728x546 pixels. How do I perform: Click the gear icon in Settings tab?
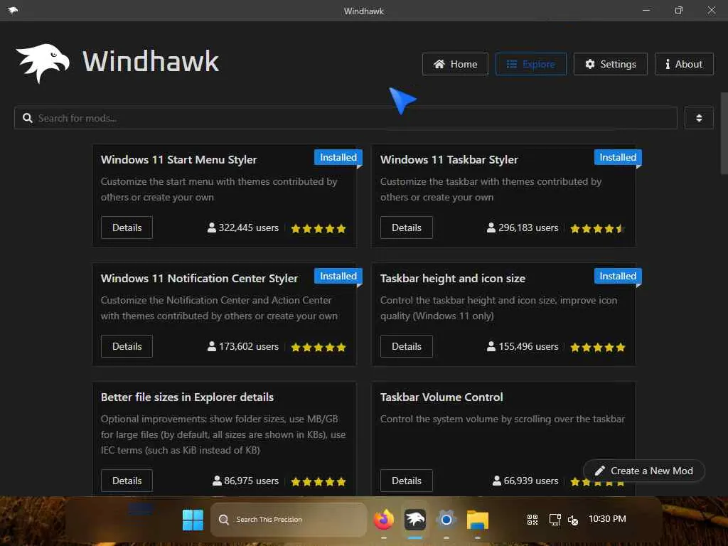click(589, 64)
